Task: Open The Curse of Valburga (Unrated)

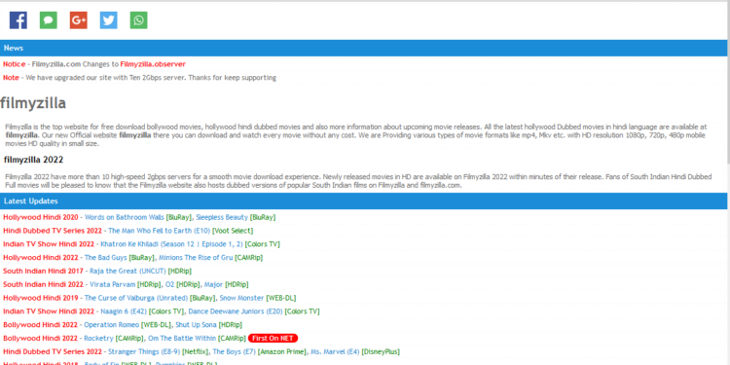Action: (136, 299)
